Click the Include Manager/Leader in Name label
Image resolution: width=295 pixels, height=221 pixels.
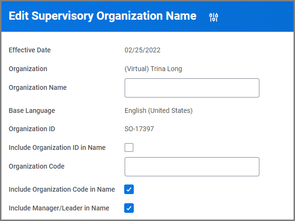(59, 208)
